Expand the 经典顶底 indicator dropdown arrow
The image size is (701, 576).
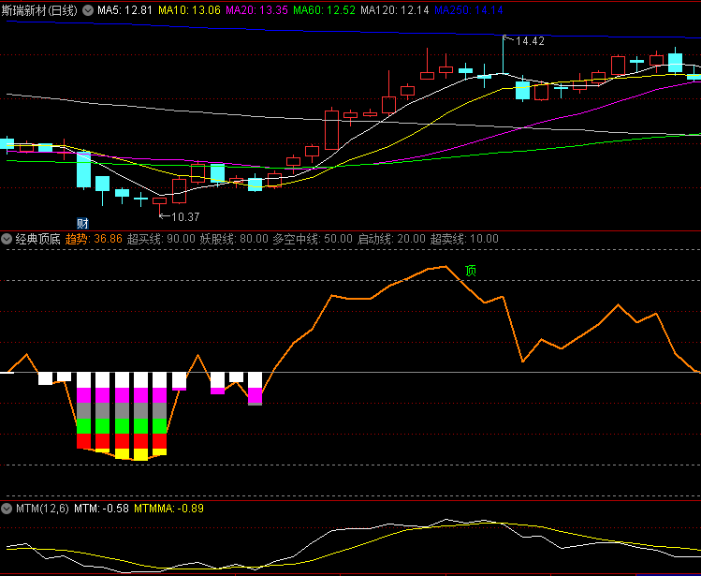point(7,239)
